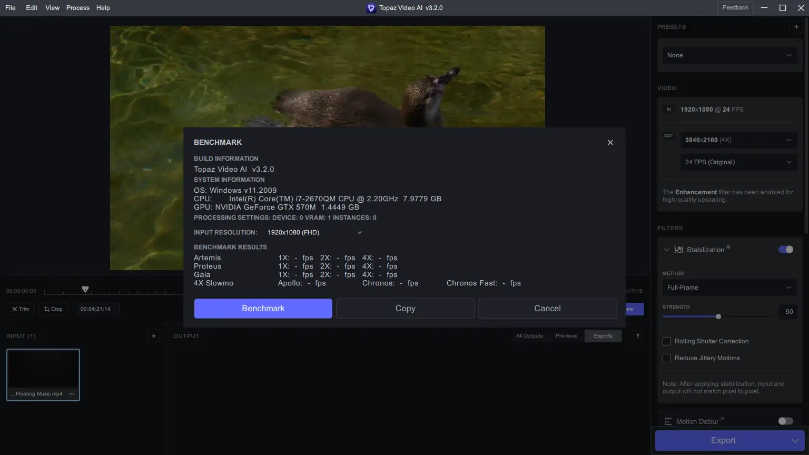Screen dimensions: 809x455
Task: Switch to the Previews tab
Action: [566, 336]
